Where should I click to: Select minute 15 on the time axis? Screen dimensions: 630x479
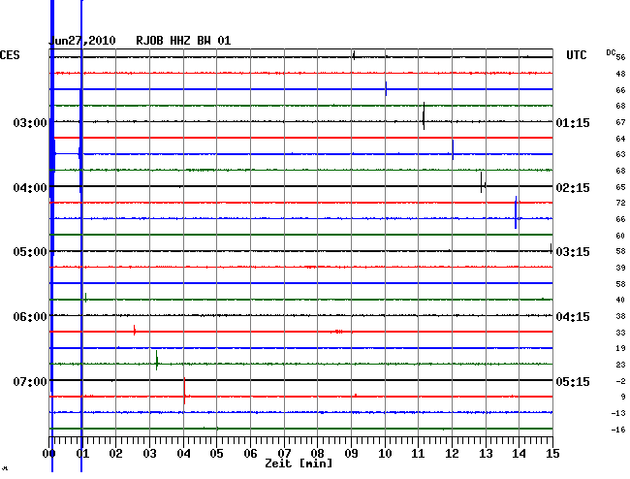coord(552,454)
